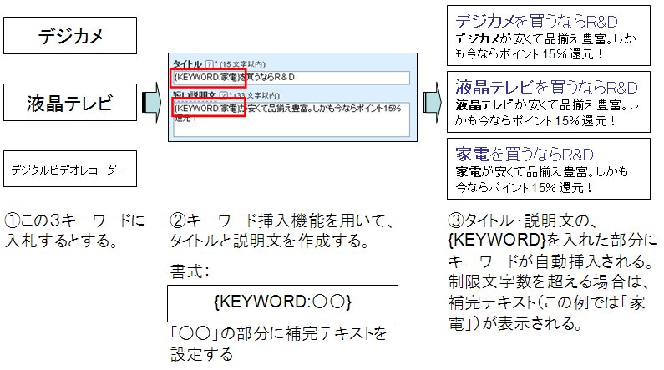
Task: Click the ②キーワード挿入機能を用いて caption
Action: tap(281, 231)
